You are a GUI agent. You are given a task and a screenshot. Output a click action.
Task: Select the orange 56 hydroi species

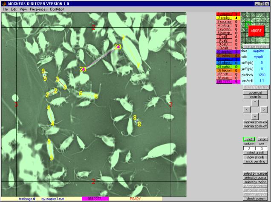point(224,70)
